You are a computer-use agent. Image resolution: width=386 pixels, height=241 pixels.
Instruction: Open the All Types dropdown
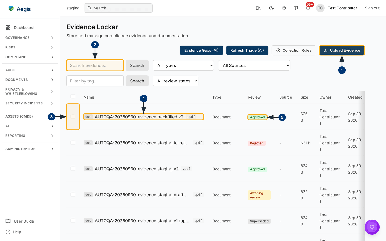183,65
